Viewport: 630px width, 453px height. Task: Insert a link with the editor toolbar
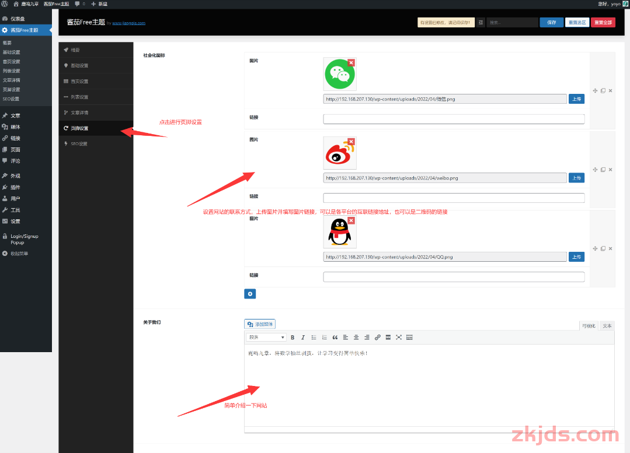coord(377,338)
